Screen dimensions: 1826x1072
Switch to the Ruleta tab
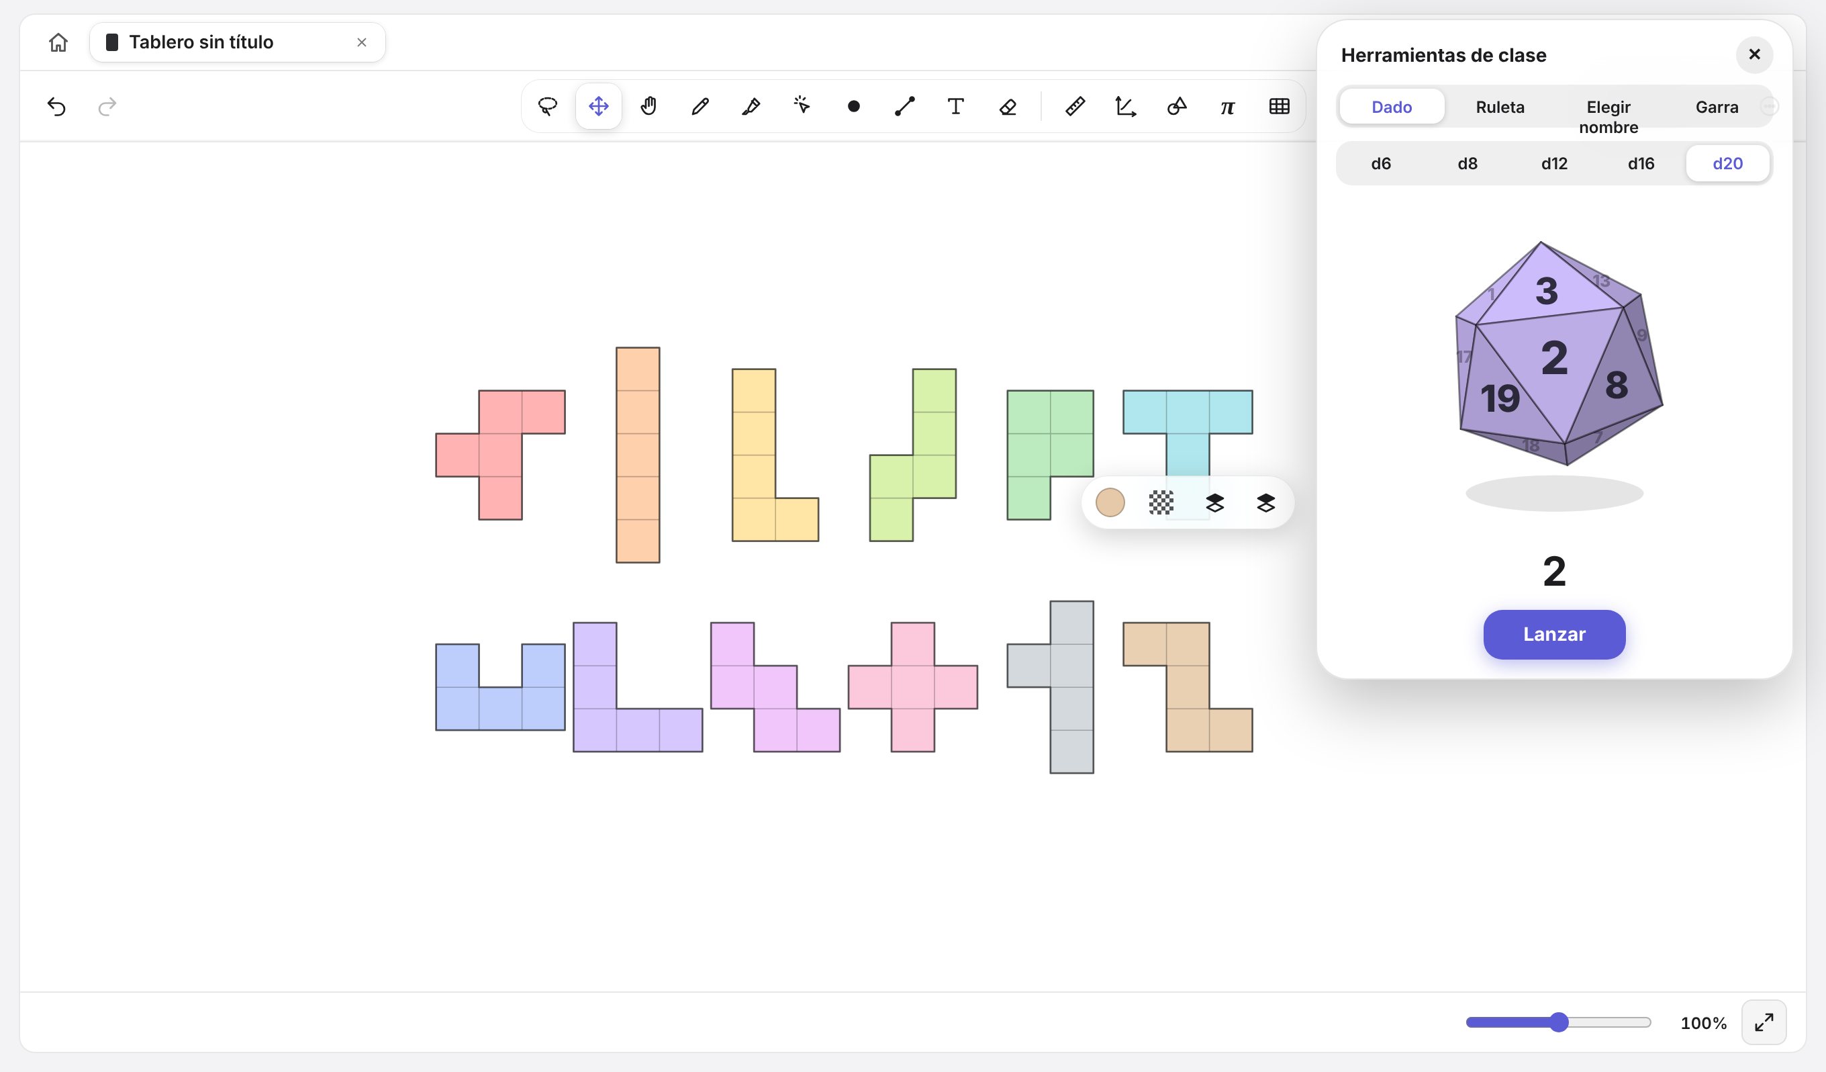[x=1500, y=107]
